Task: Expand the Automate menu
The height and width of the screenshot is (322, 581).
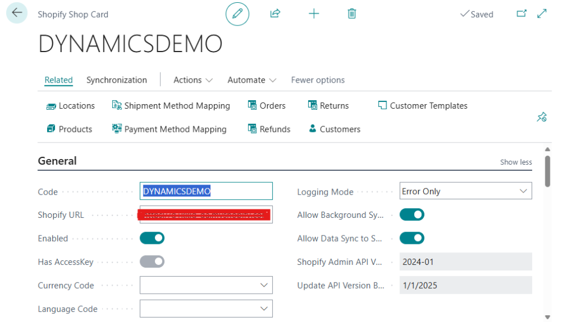Action: pos(252,80)
